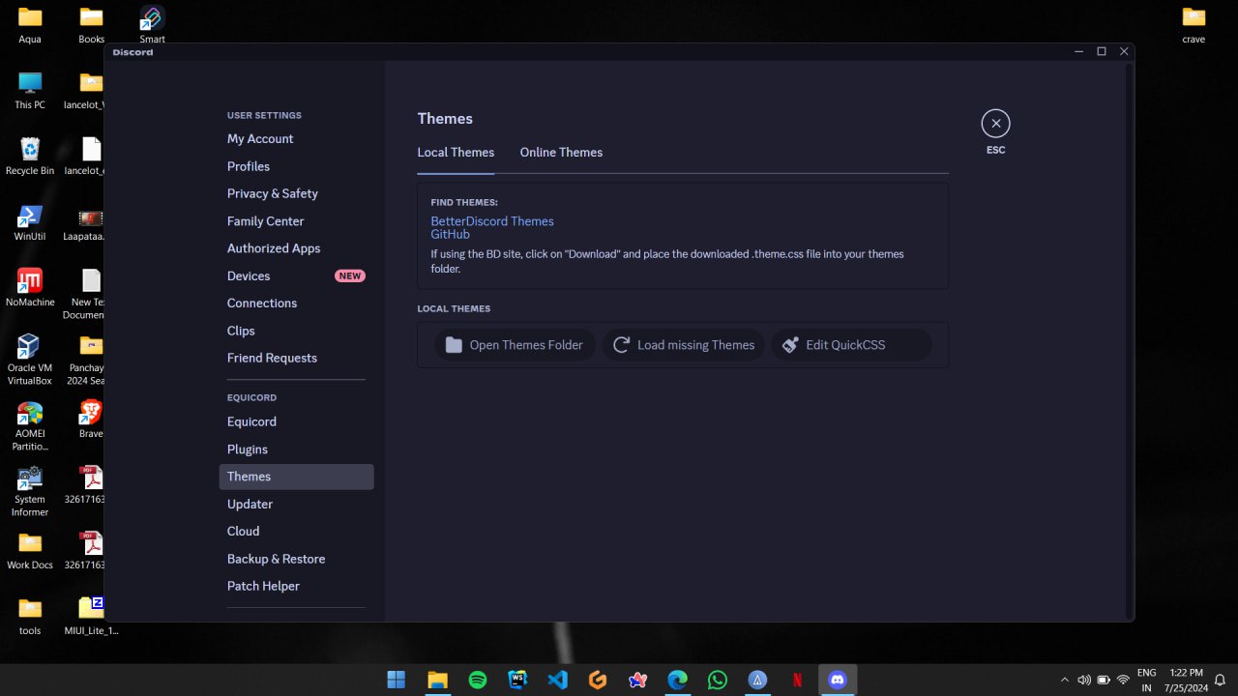This screenshot has width=1238, height=696.
Task: Open Wi-Fi network settings in the tray
Action: (1123, 680)
